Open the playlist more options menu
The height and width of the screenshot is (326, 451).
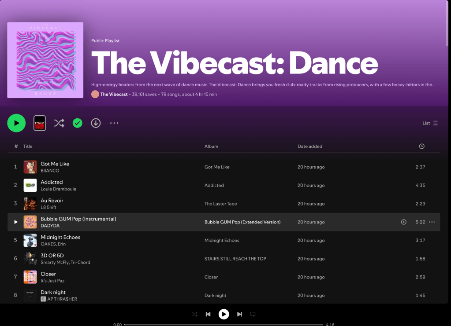(114, 123)
